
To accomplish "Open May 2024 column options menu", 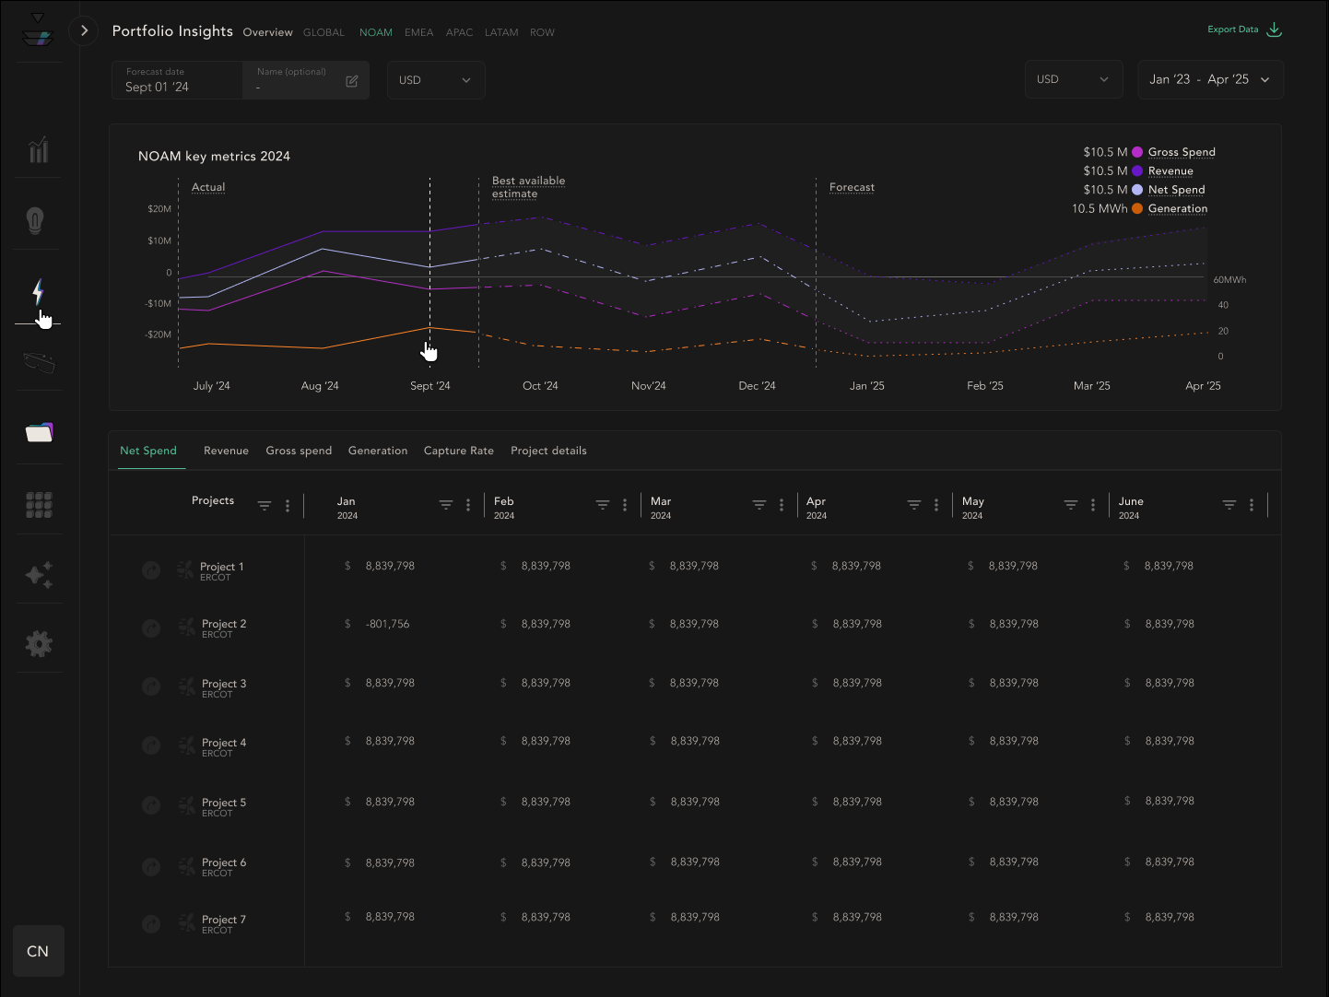I will [x=1093, y=505].
